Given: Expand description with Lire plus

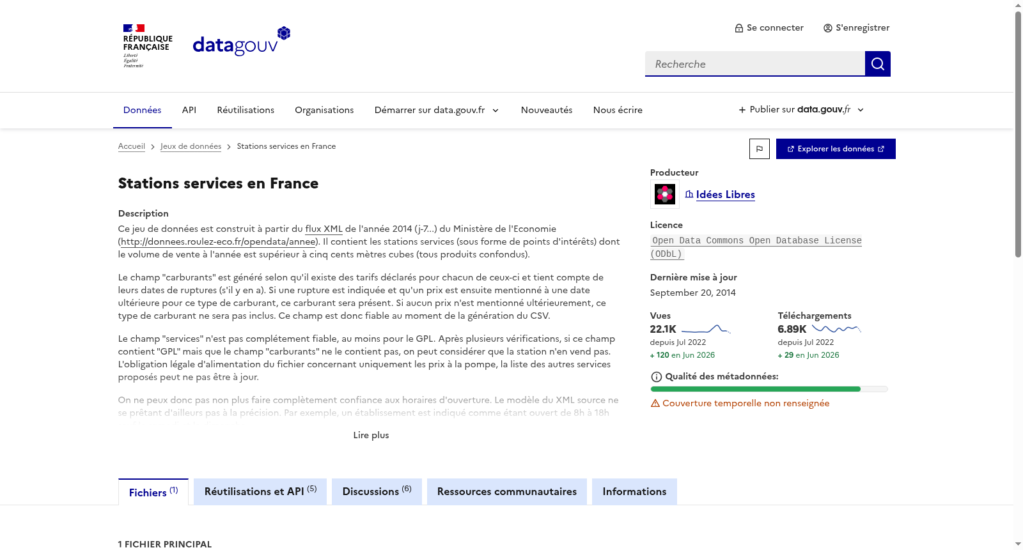Looking at the screenshot, I should [371, 435].
